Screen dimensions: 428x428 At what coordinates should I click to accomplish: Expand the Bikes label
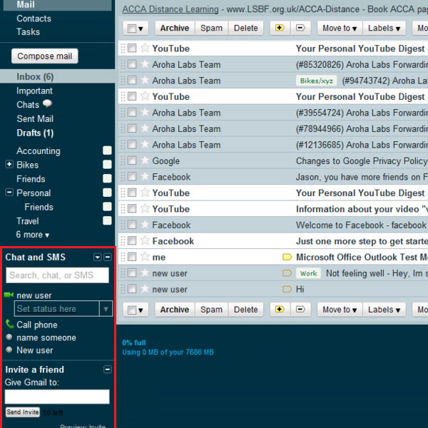(9, 164)
